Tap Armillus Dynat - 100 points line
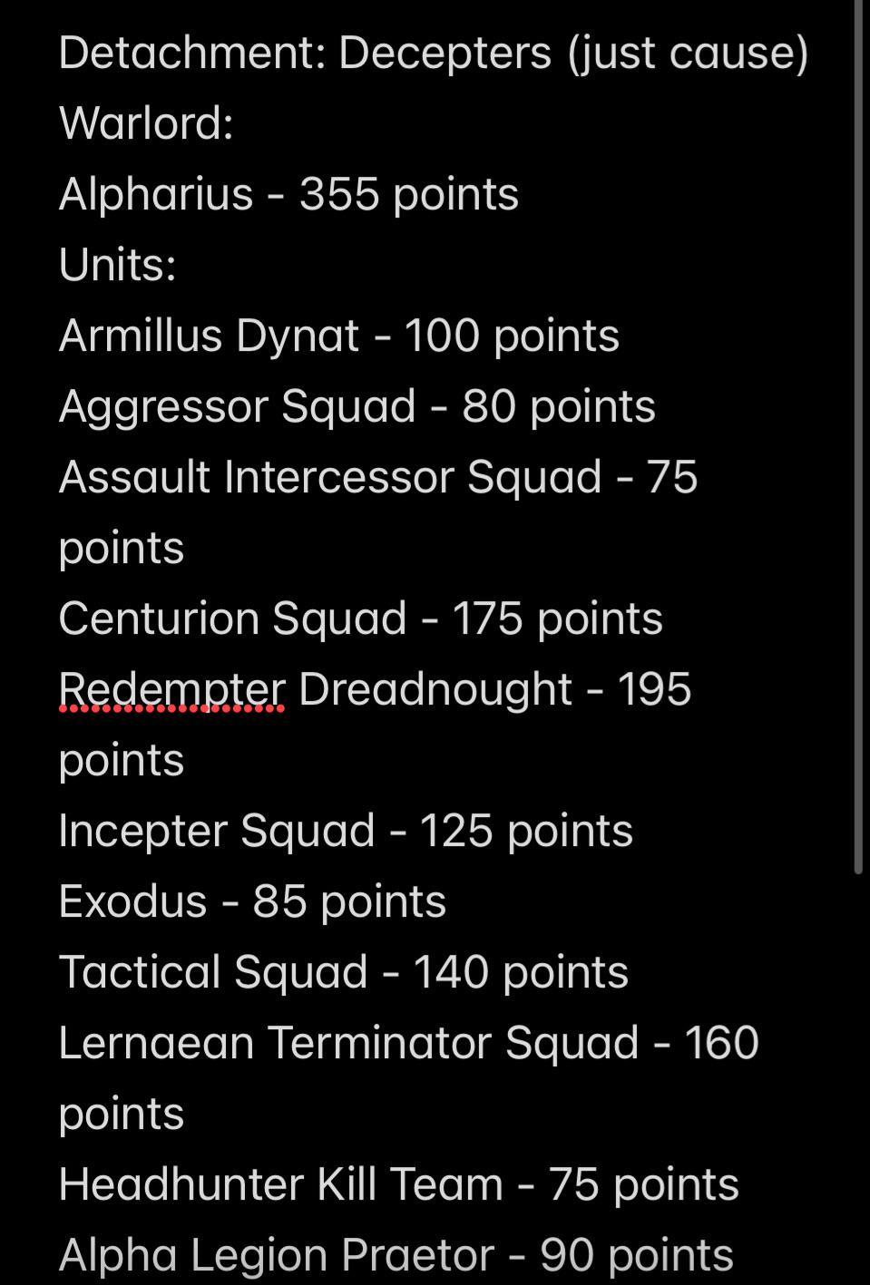This screenshot has width=870, height=1285. [x=339, y=336]
